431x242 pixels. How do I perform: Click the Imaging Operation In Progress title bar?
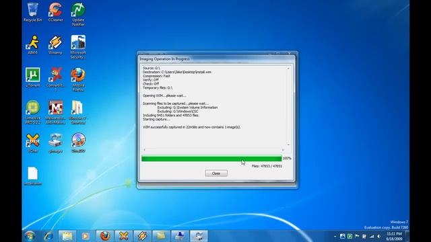coord(217,59)
